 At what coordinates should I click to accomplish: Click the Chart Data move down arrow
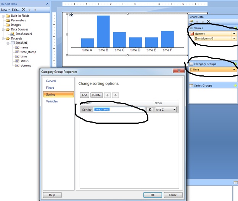tap(197, 22)
